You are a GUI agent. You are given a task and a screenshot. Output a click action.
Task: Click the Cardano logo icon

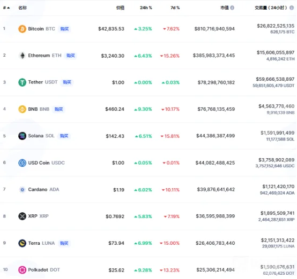point(22,189)
